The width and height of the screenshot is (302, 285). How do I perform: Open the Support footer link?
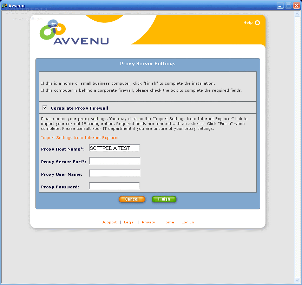click(x=109, y=222)
